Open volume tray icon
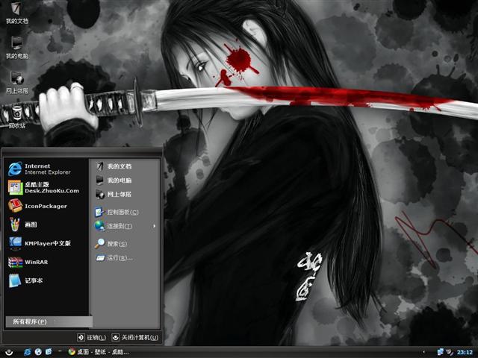Image resolution: width=478 pixels, height=358 pixels. point(450,352)
